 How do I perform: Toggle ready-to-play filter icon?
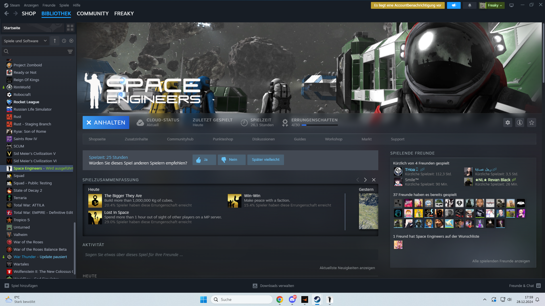pos(71,41)
